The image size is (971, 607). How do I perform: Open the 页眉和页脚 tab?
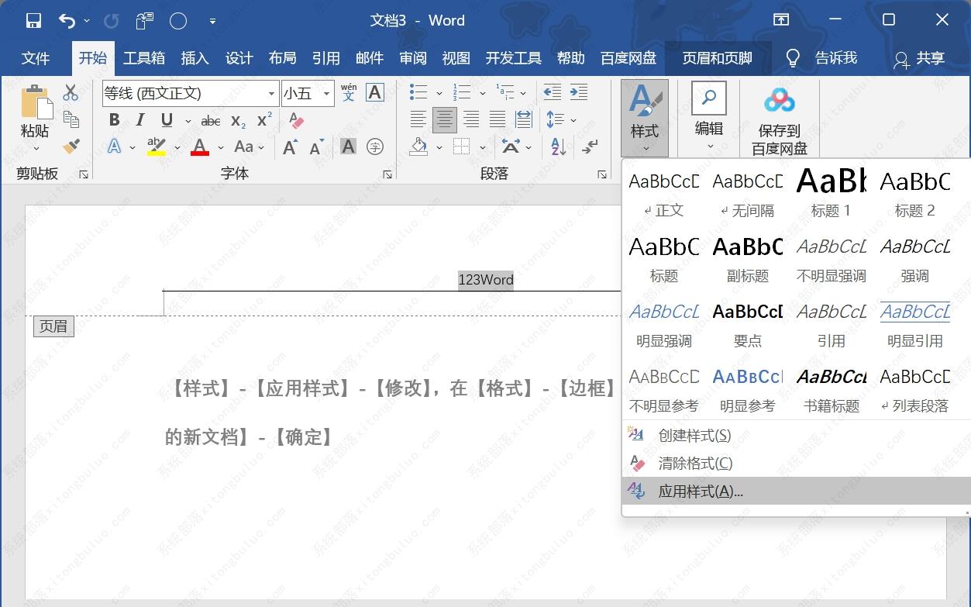coord(718,58)
